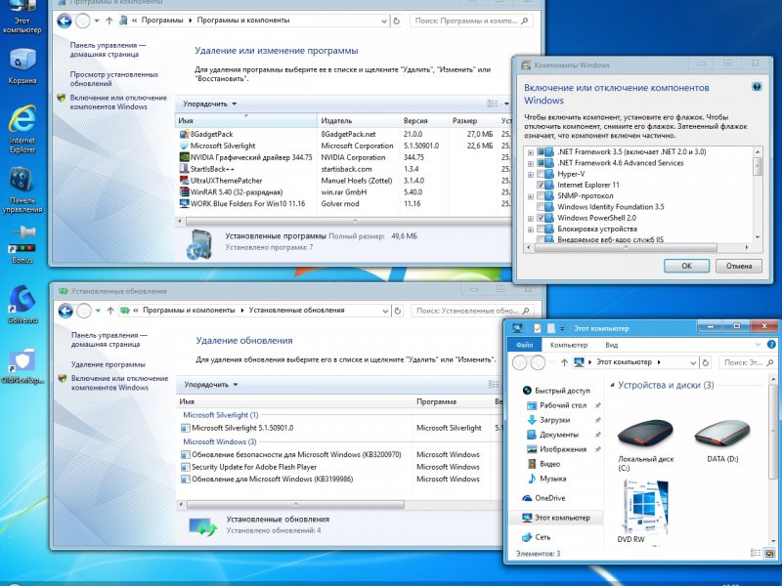The width and height of the screenshot is (782, 586).
Task: Open the Bonus desktop shortcut
Action: point(22,245)
